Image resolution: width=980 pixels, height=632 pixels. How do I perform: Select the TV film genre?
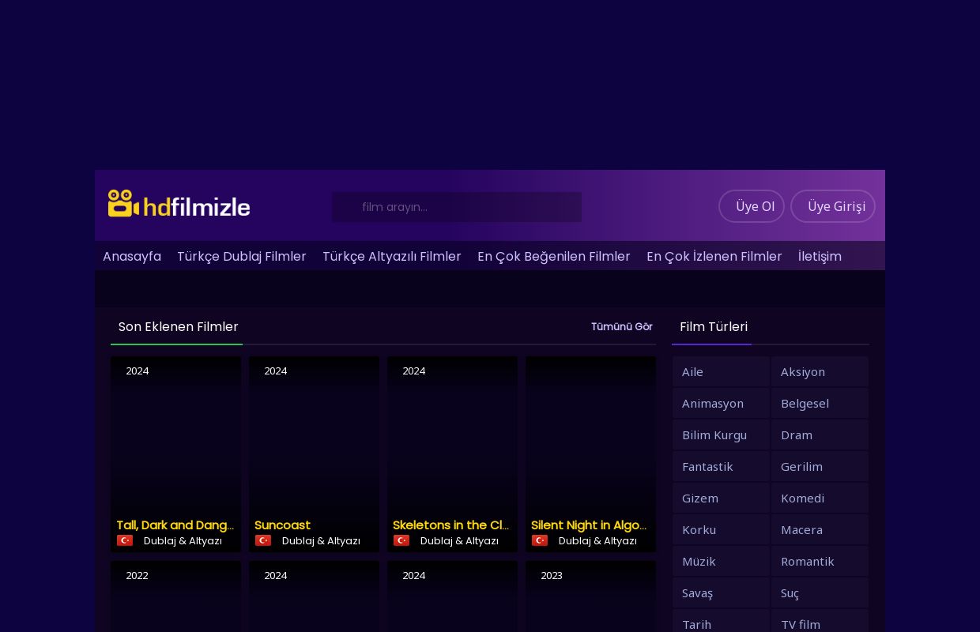[x=820, y=621]
